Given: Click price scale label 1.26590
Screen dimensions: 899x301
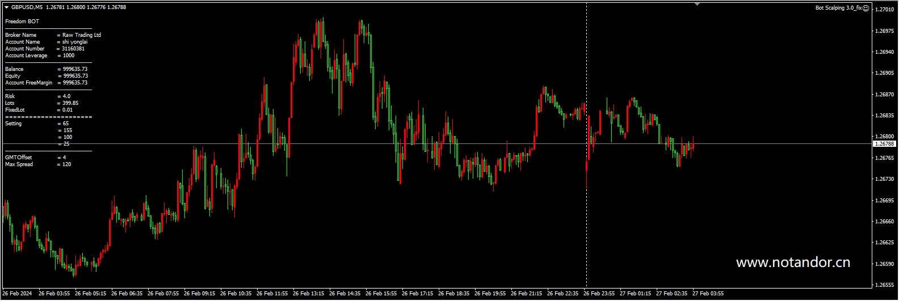Looking at the screenshot, I should point(885,264).
